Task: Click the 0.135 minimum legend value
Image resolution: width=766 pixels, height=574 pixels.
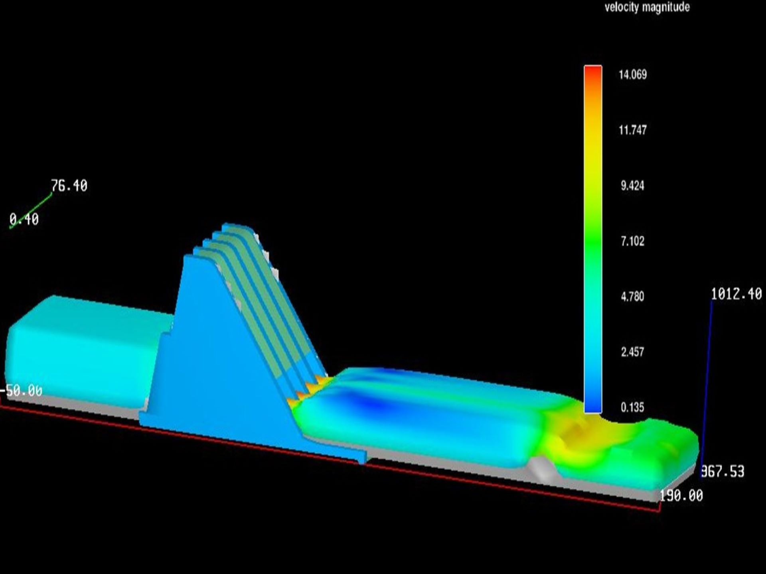Action: pyautogui.click(x=632, y=407)
